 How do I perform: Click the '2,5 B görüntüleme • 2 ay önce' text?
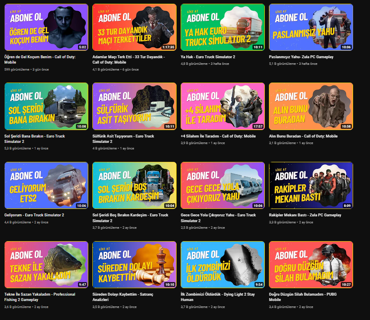click(203, 228)
